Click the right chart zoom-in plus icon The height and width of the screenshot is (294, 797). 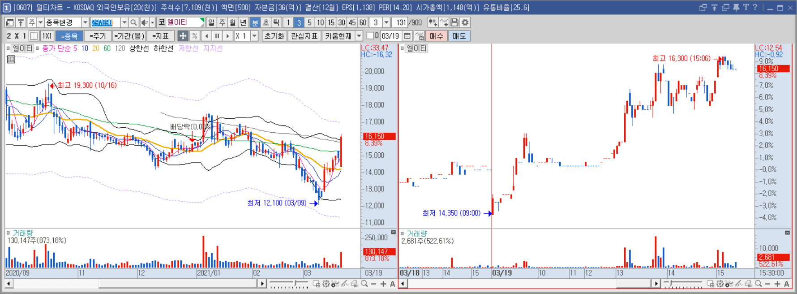(x=777, y=284)
